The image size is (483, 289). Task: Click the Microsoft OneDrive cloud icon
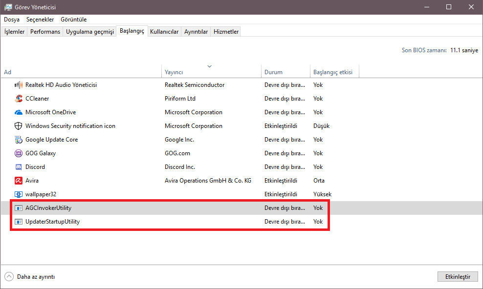point(19,112)
